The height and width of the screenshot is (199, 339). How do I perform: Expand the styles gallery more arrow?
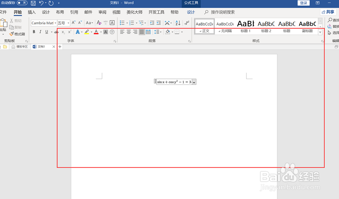(320, 32)
